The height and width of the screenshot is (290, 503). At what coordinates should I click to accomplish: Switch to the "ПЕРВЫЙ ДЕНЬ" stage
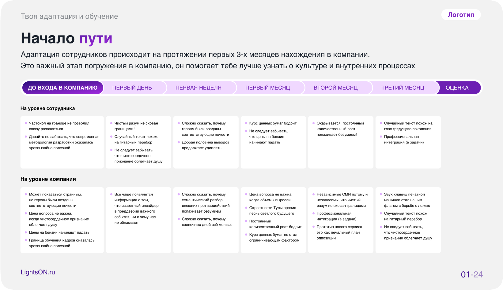(x=132, y=87)
